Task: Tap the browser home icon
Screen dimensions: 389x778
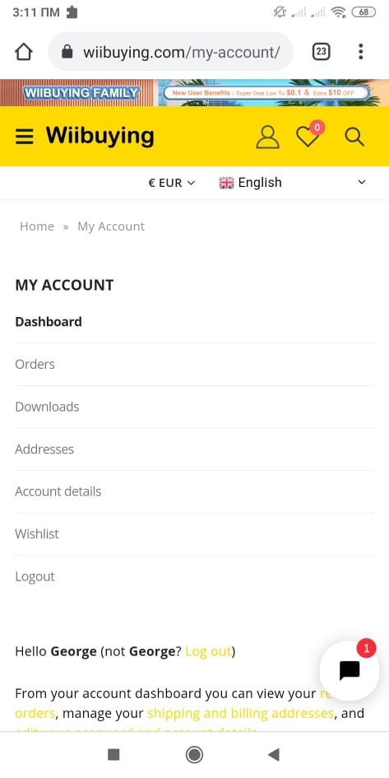Action: [23, 52]
